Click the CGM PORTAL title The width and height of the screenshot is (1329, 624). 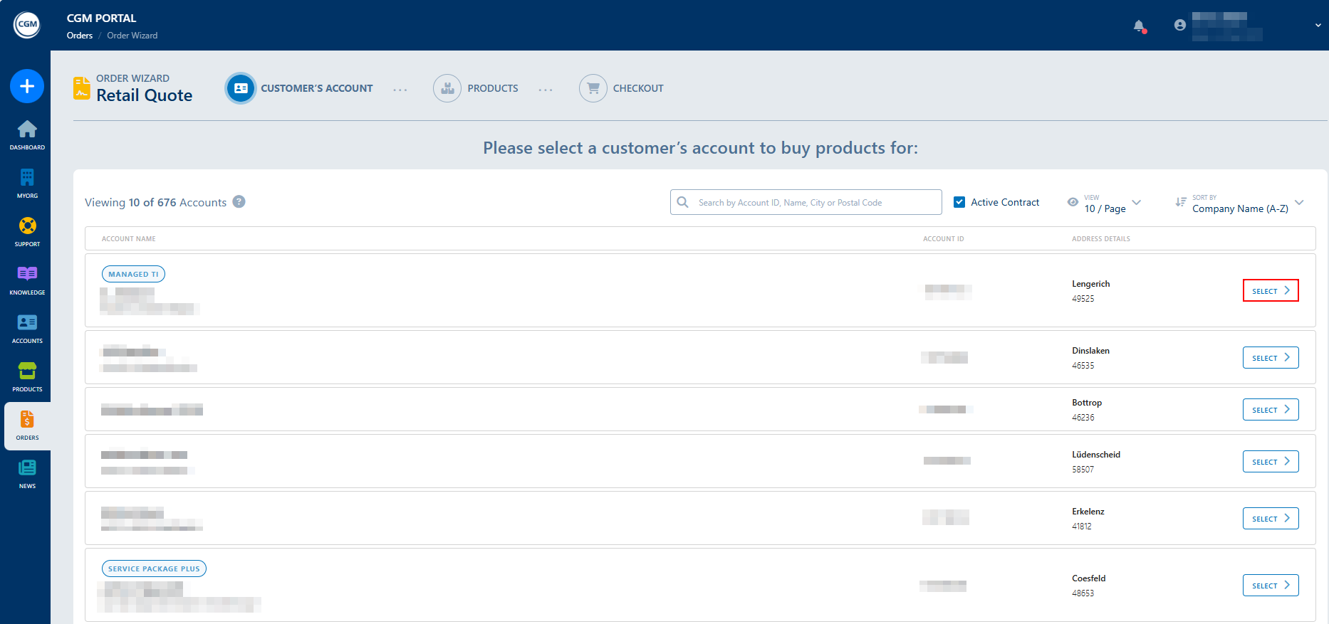pyautogui.click(x=102, y=18)
